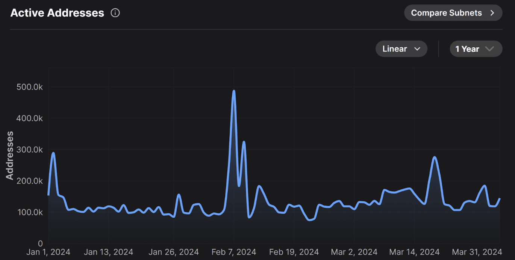Select the highest chart peak near Feb 7

coord(234,91)
